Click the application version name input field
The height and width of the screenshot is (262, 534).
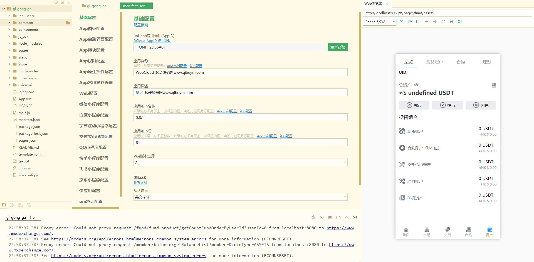point(240,118)
